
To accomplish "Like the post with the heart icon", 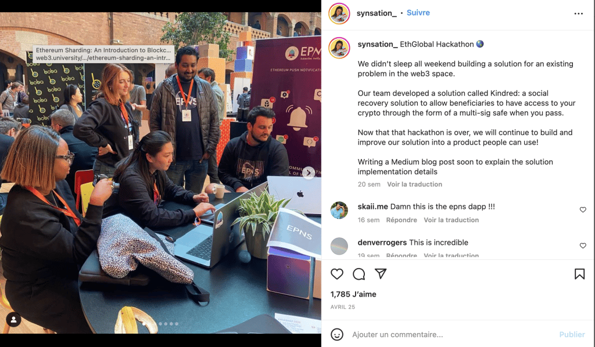I will coord(336,274).
